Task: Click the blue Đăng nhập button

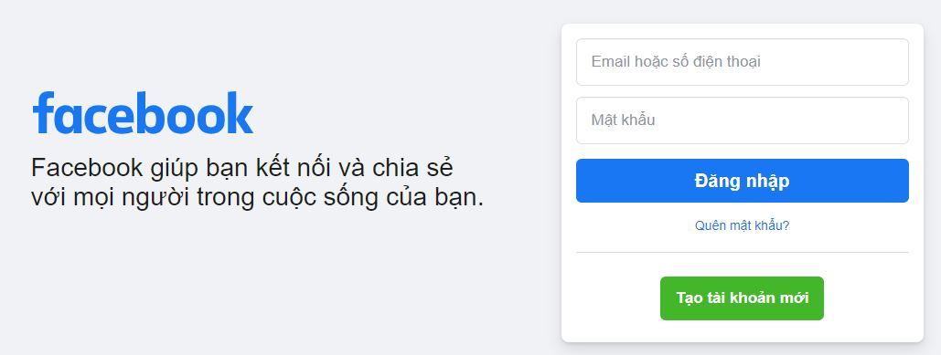Action: (743, 181)
